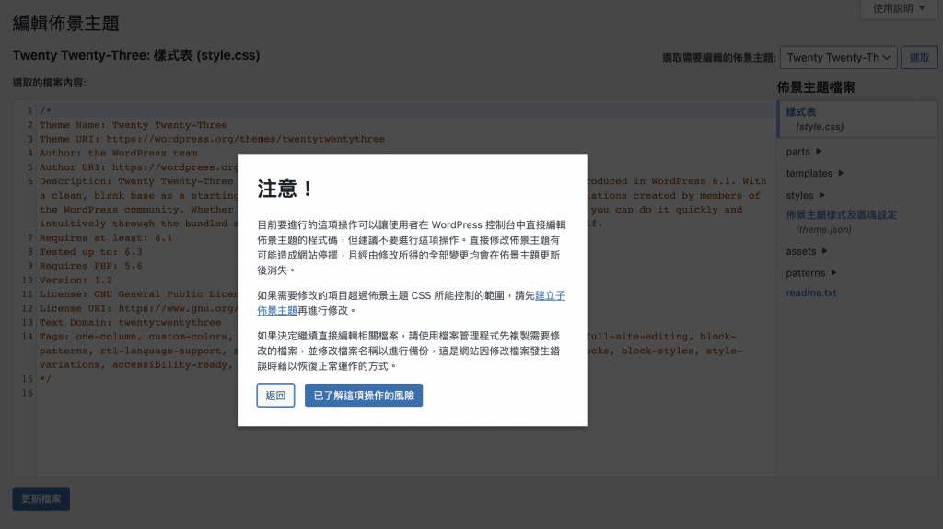Screen dimensions: 943x529
Task: Click the 編輯佈景主題 page title
Action: coord(66,23)
